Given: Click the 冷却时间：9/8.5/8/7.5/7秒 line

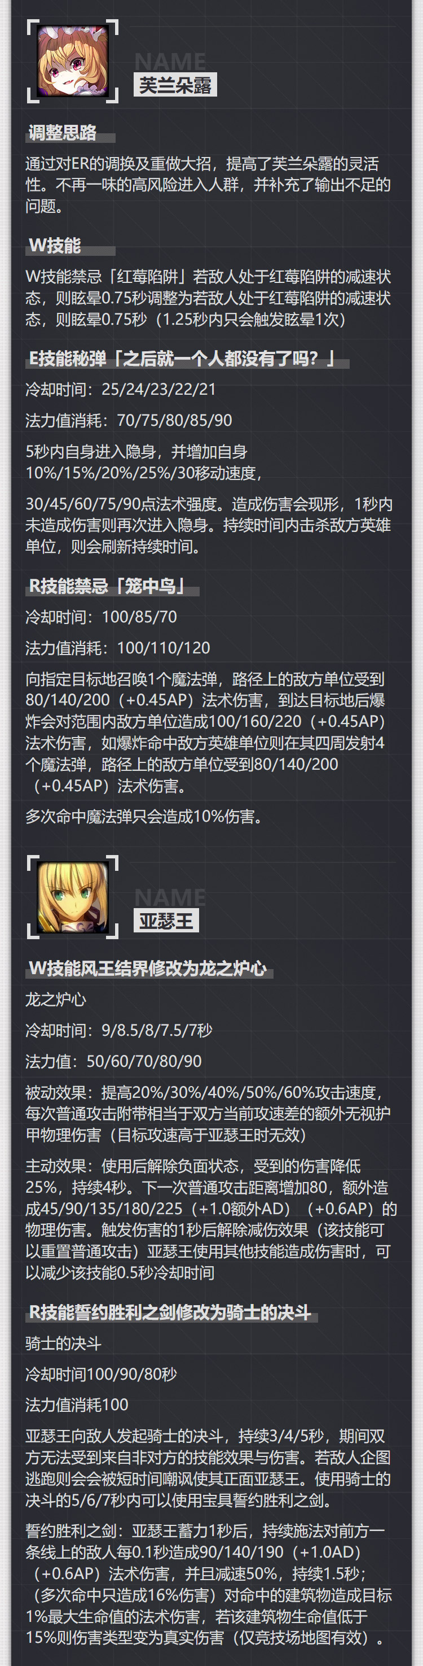Looking at the screenshot, I should (119, 1030).
